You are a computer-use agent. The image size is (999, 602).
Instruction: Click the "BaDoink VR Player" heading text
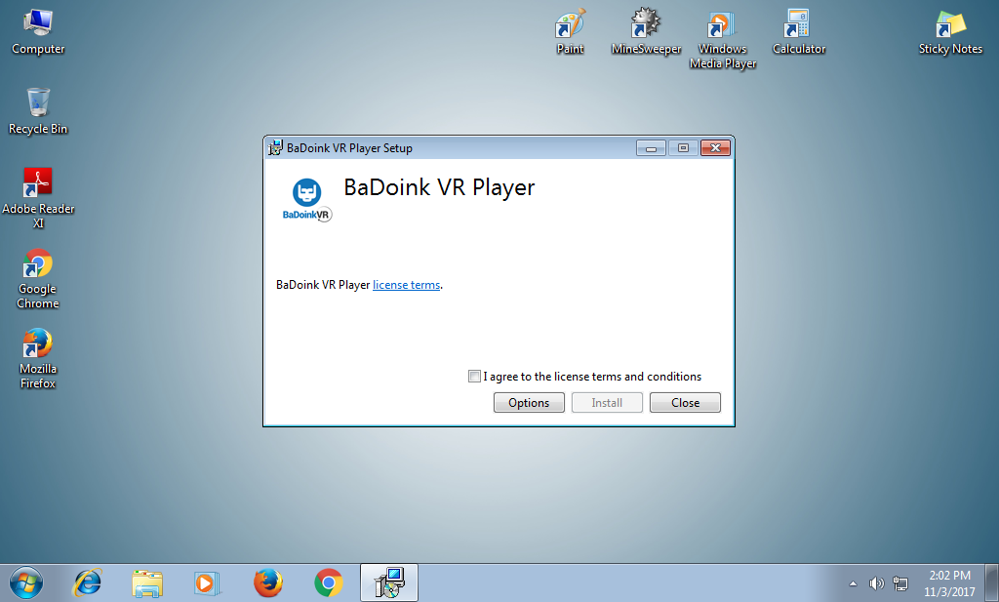click(439, 188)
